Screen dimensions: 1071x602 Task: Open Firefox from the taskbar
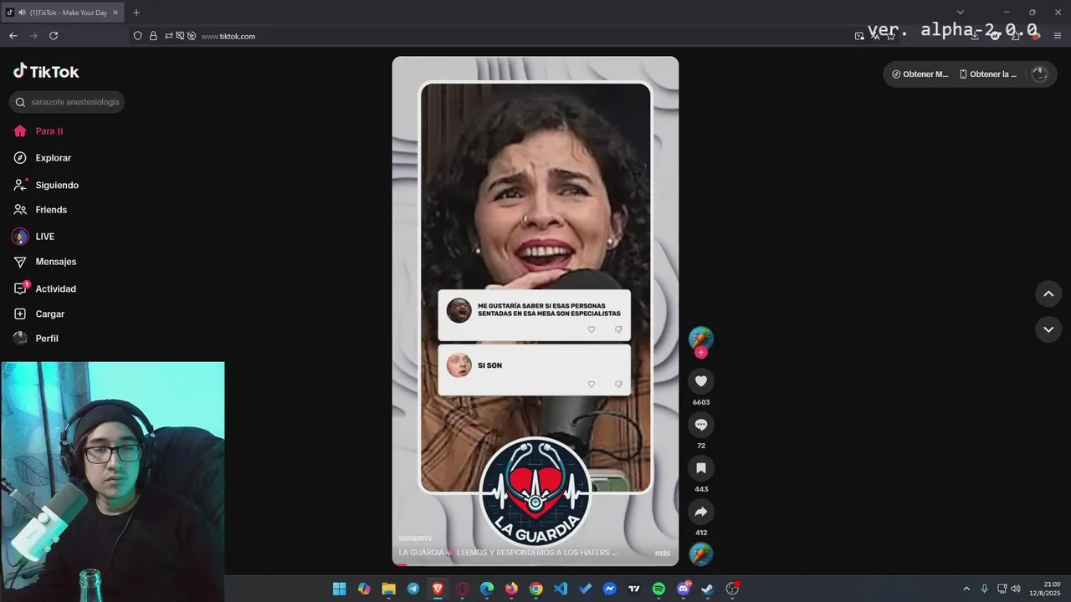(x=511, y=589)
